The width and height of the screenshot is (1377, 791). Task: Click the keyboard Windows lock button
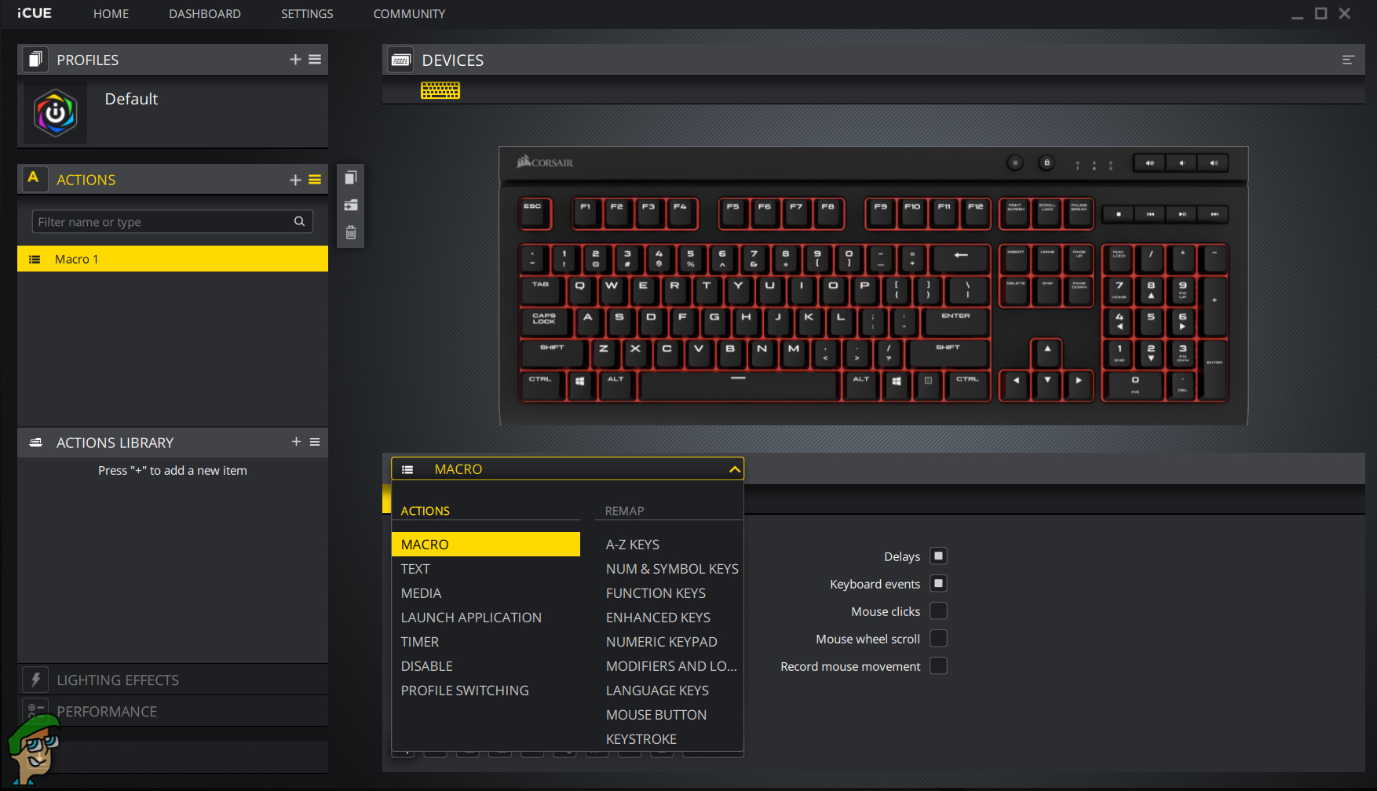coord(1046,163)
